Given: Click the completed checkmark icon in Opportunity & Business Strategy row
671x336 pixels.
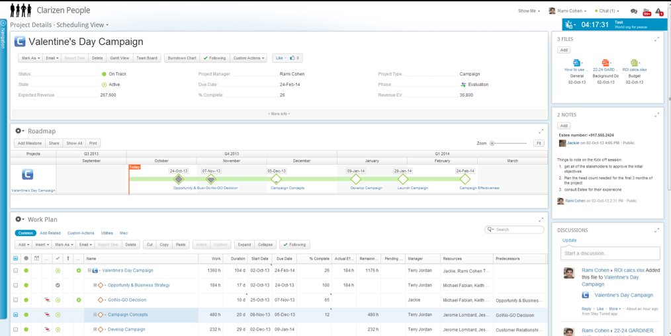Looking at the screenshot, I should click(58, 285).
